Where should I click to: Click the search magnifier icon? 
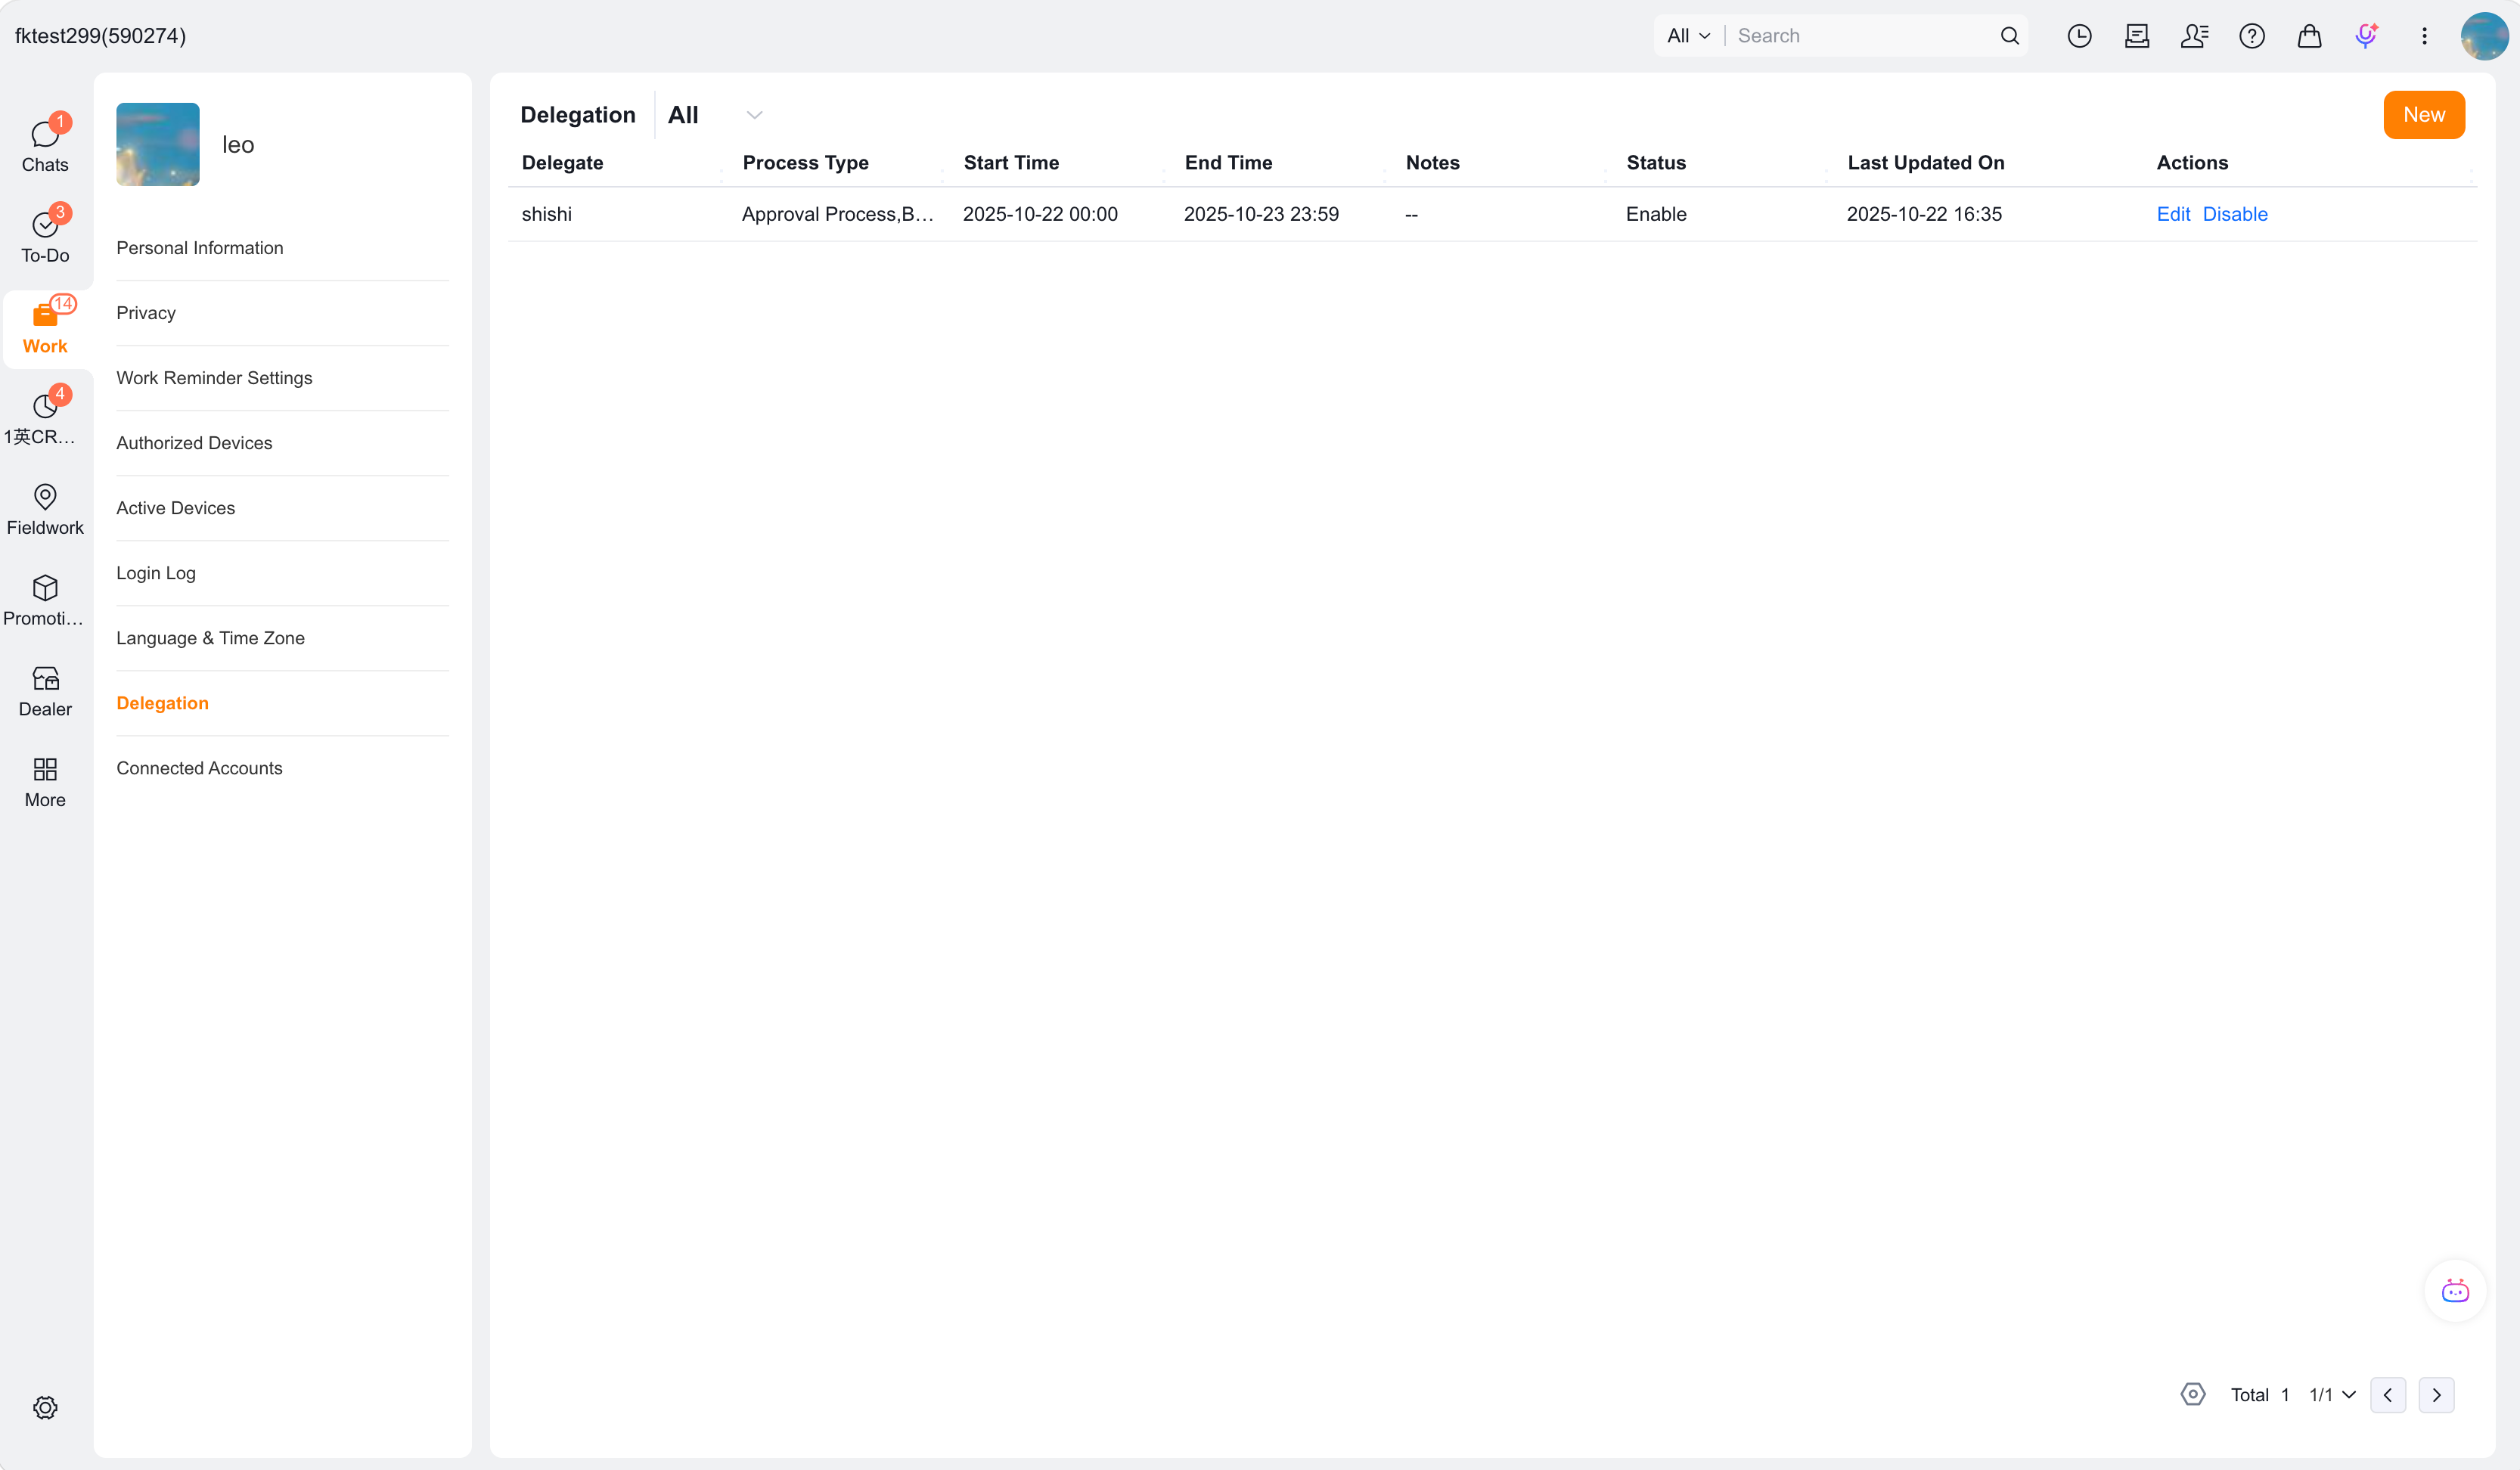point(2009,36)
